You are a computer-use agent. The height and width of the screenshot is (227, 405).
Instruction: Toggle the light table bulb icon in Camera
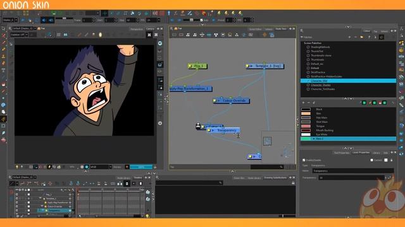click(17, 167)
